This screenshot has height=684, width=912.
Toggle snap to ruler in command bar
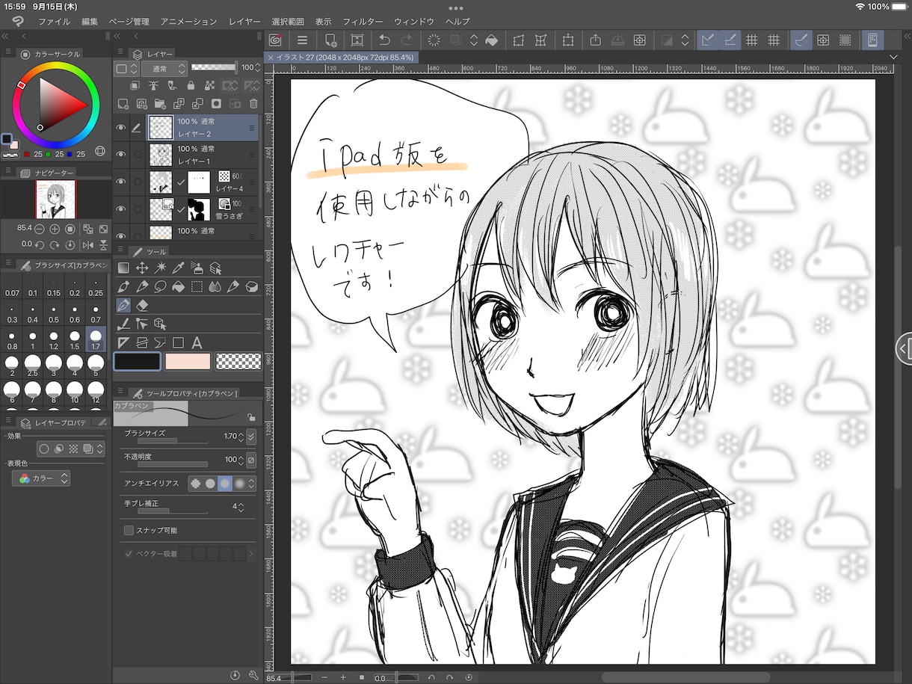pyautogui.click(x=707, y=40)
